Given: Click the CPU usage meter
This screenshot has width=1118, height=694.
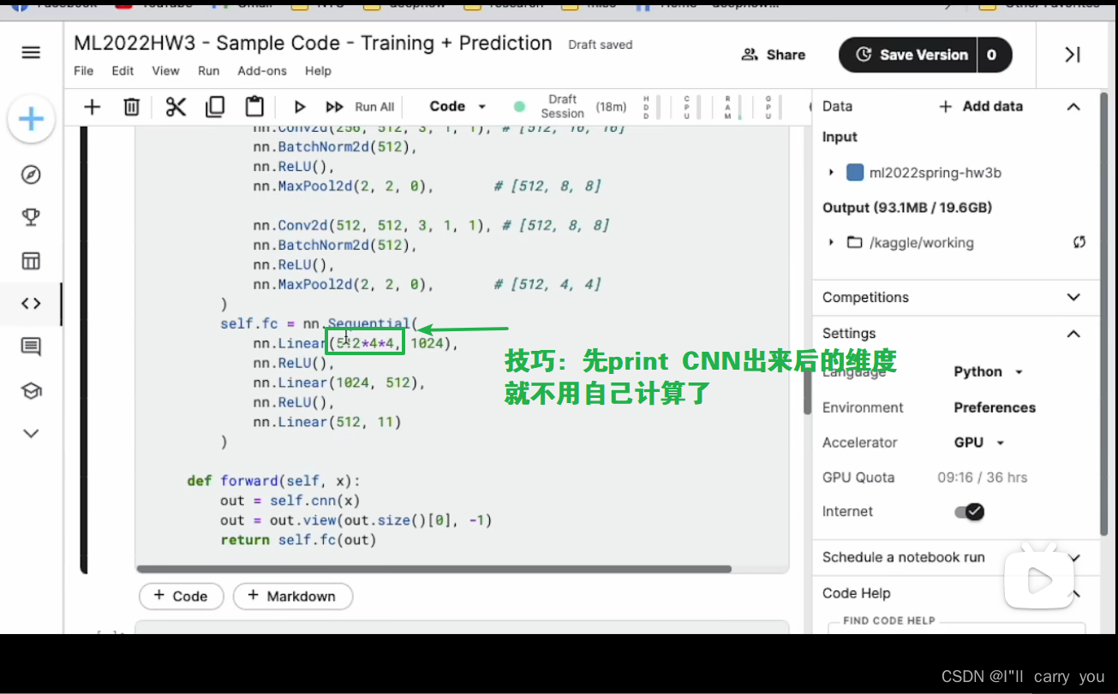Looking at the screenshot, I should pyautogui.click(x=690, y=106).
